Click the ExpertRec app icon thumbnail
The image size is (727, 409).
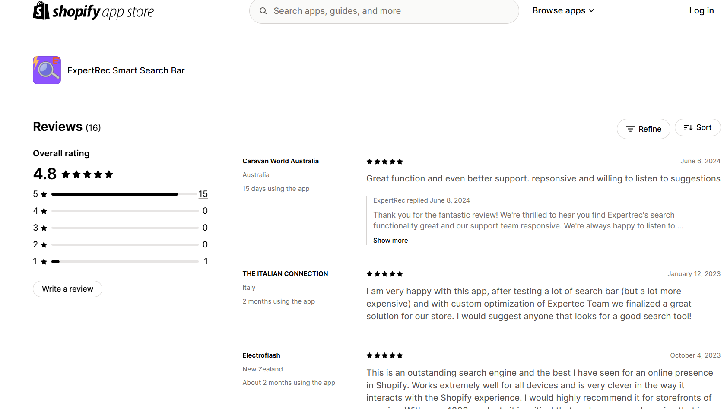coord(47,70)
